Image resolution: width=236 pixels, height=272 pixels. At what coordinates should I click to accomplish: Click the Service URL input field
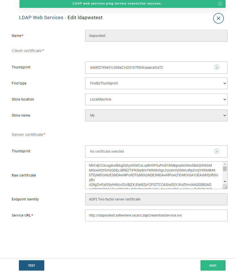156,215
